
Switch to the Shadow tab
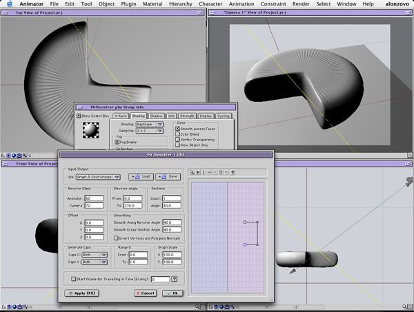[157, 116]
